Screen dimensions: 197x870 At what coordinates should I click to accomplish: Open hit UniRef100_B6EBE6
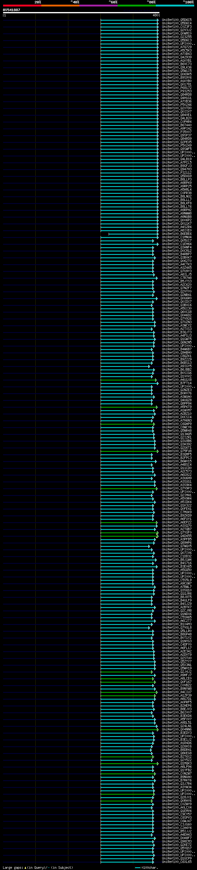177,234
